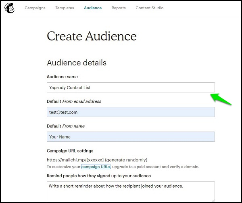Go to the Templates section
The image size is (242, 203).
point(65,8)
